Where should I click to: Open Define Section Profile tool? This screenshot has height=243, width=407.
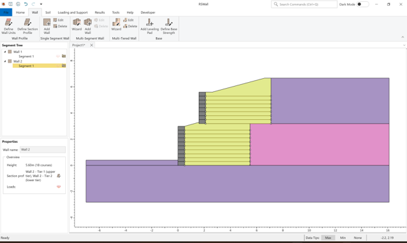tap(27, 26)
